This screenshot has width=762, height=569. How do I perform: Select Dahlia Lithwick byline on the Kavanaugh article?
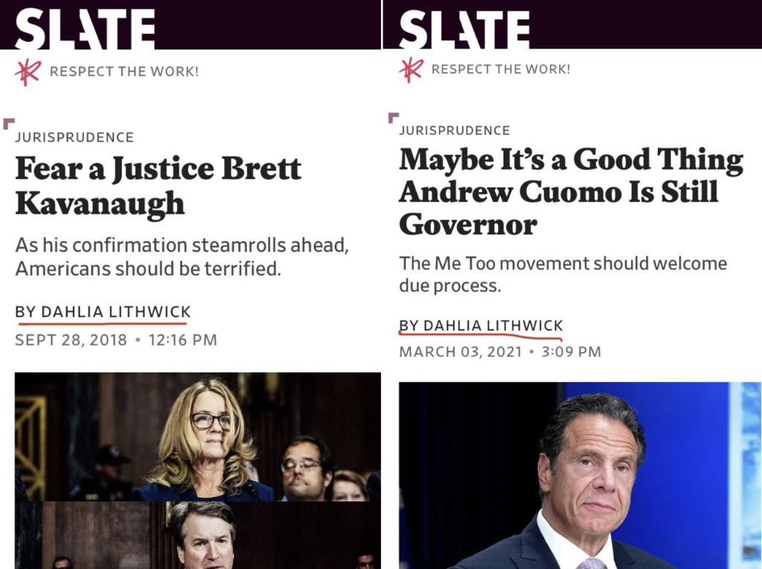(103, 312)
